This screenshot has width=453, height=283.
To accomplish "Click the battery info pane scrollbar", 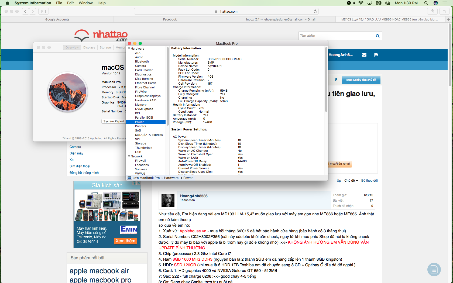I will pos(326,81).
